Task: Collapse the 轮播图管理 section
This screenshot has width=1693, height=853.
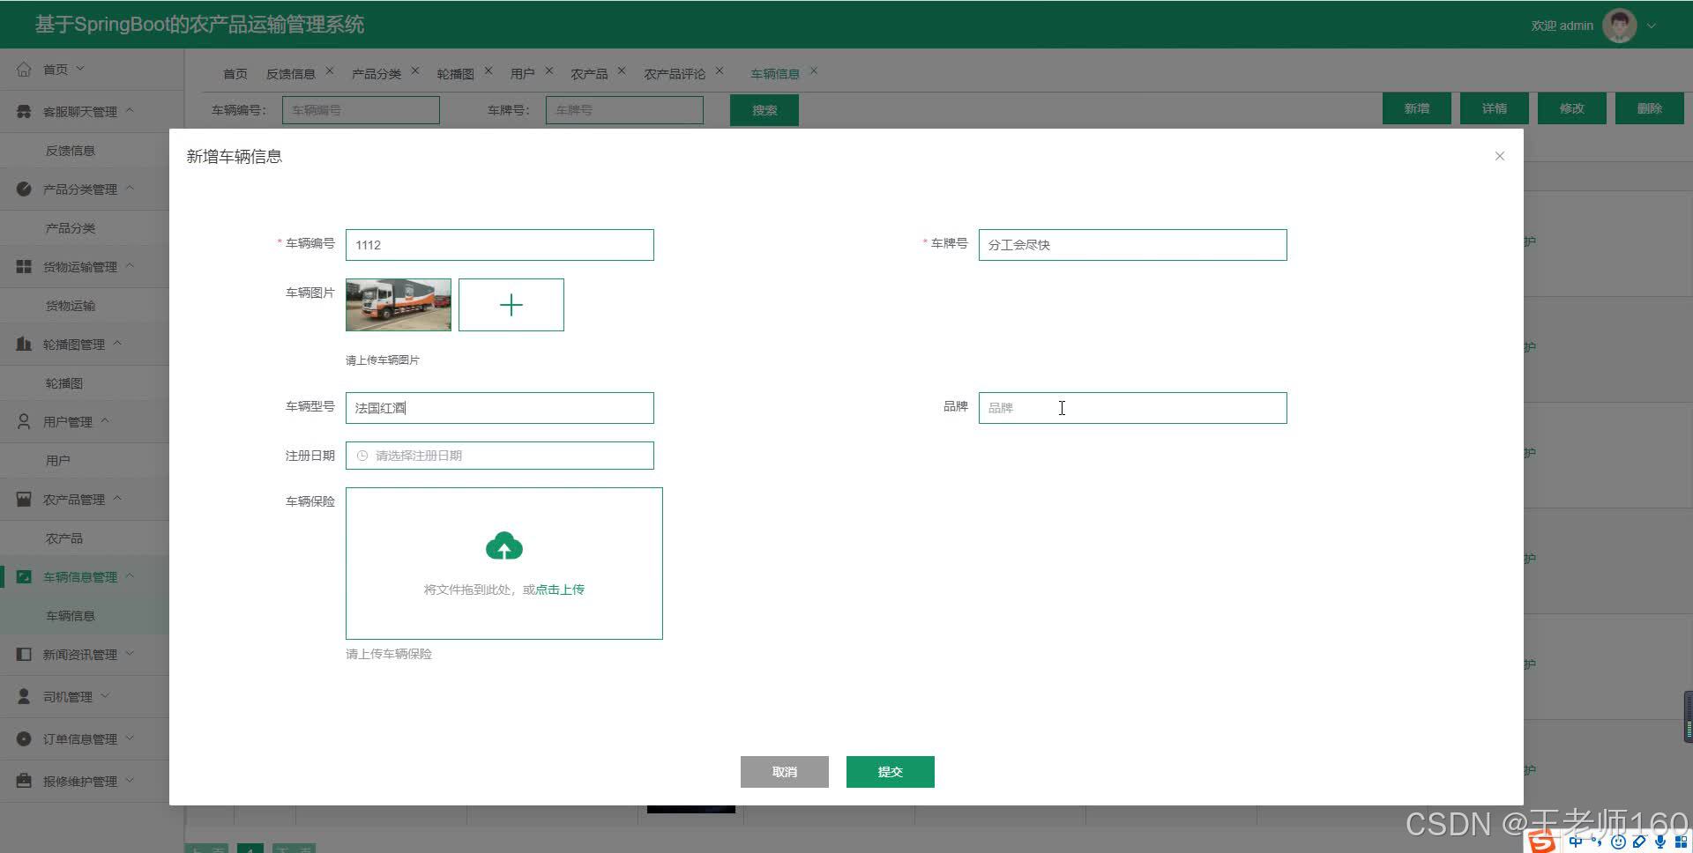Action: (x=117, y=343)
